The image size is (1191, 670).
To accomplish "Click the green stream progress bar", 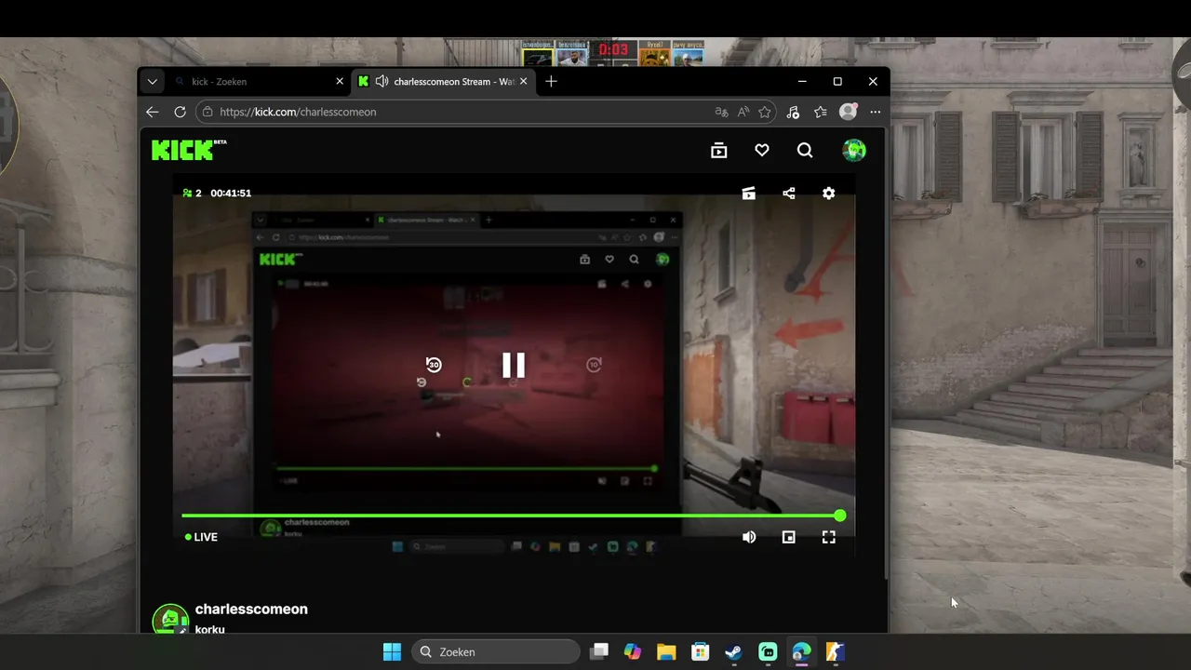I will pyautogui.click(x=511, y=516).
